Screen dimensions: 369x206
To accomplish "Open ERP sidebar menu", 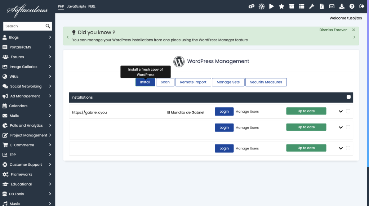I will pyautogui.click(x=27, y=155).
